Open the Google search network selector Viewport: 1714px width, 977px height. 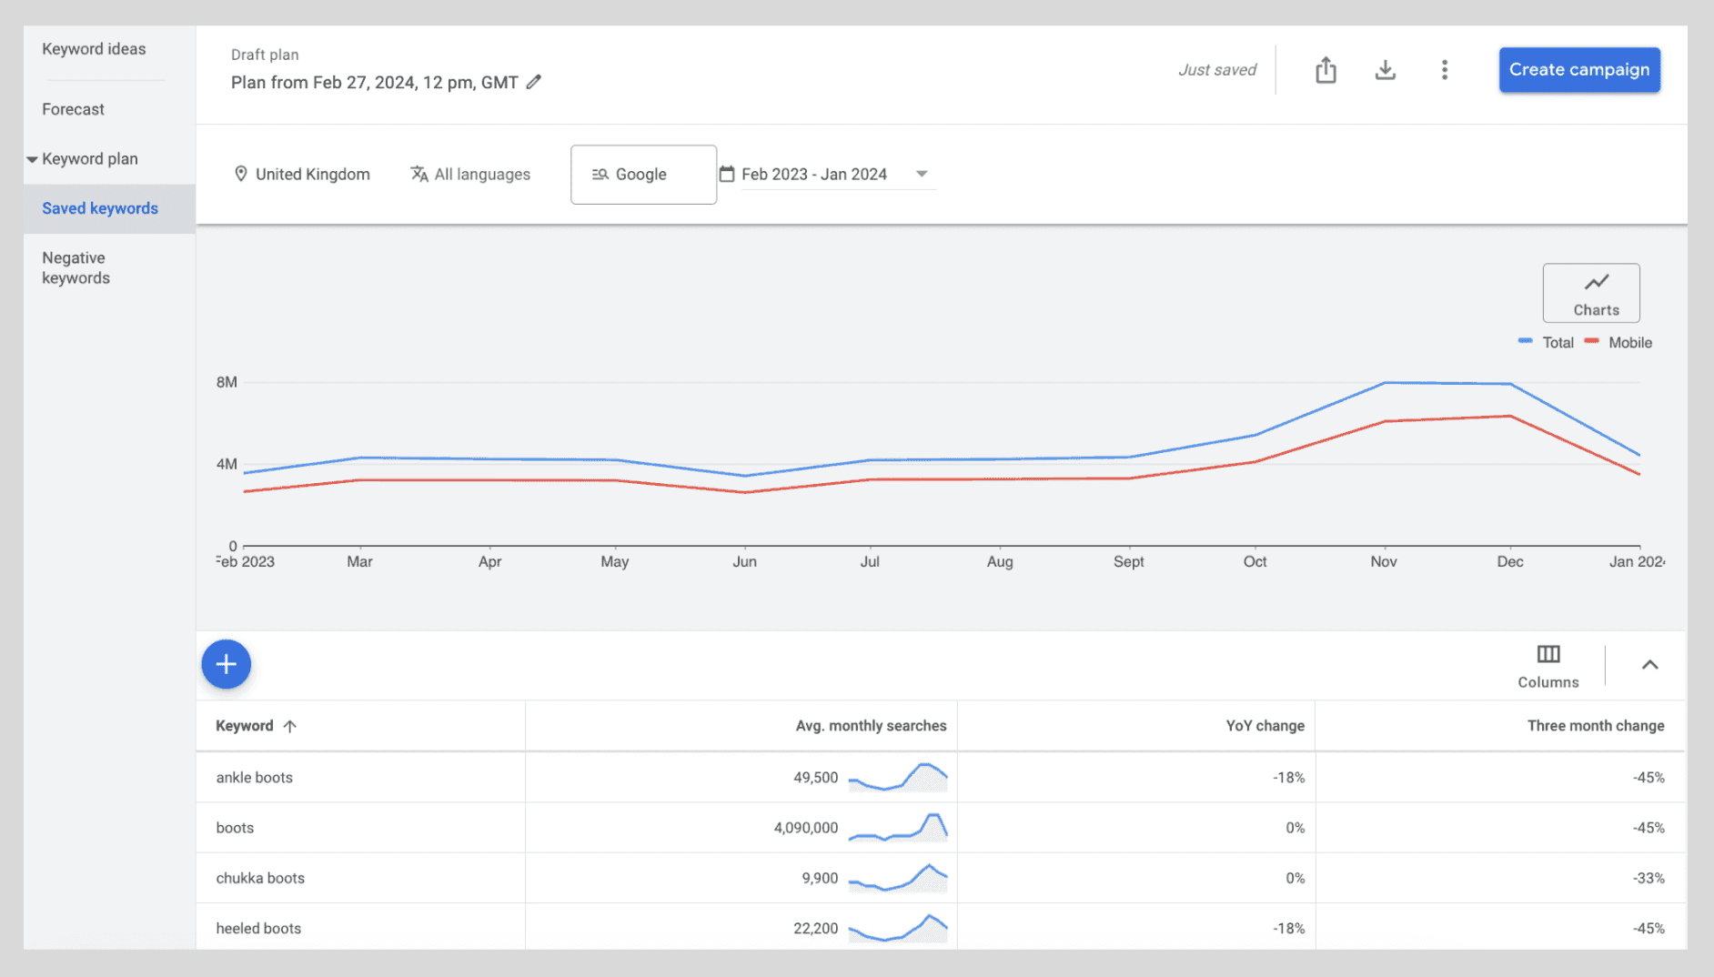(642, 174)
